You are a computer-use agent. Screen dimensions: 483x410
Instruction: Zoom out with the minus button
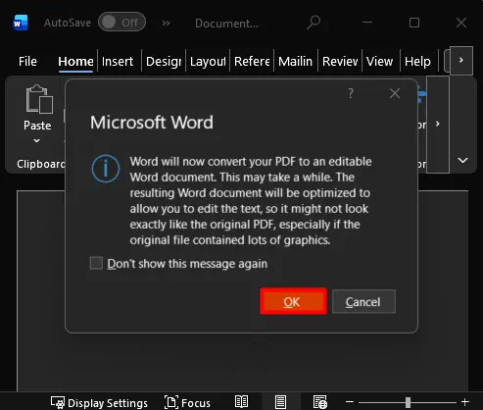click(x=350, y=402)
